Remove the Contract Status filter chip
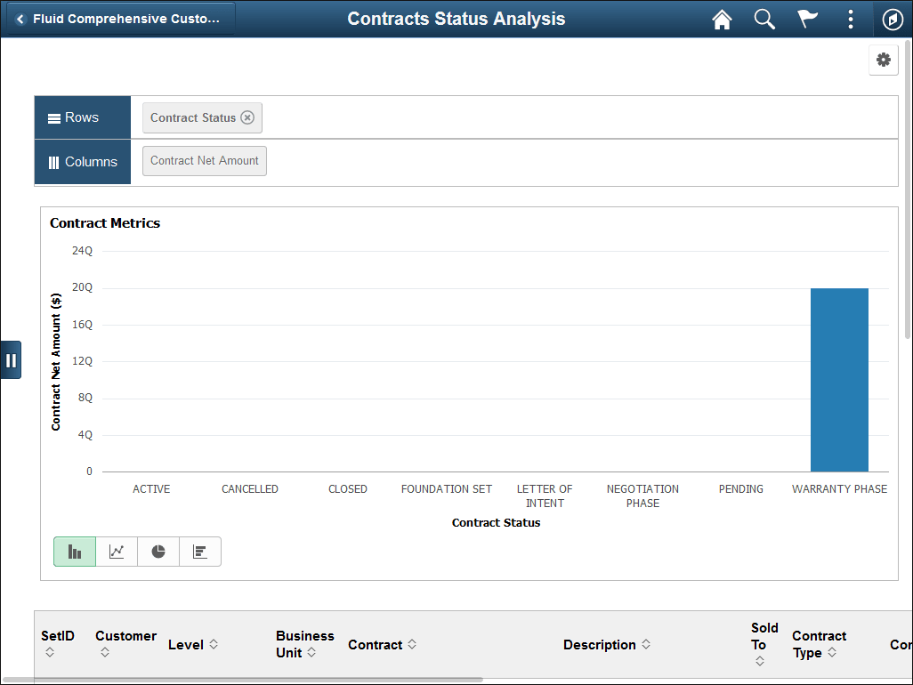This screenshot has width=913, height=685. coord(246,117)
